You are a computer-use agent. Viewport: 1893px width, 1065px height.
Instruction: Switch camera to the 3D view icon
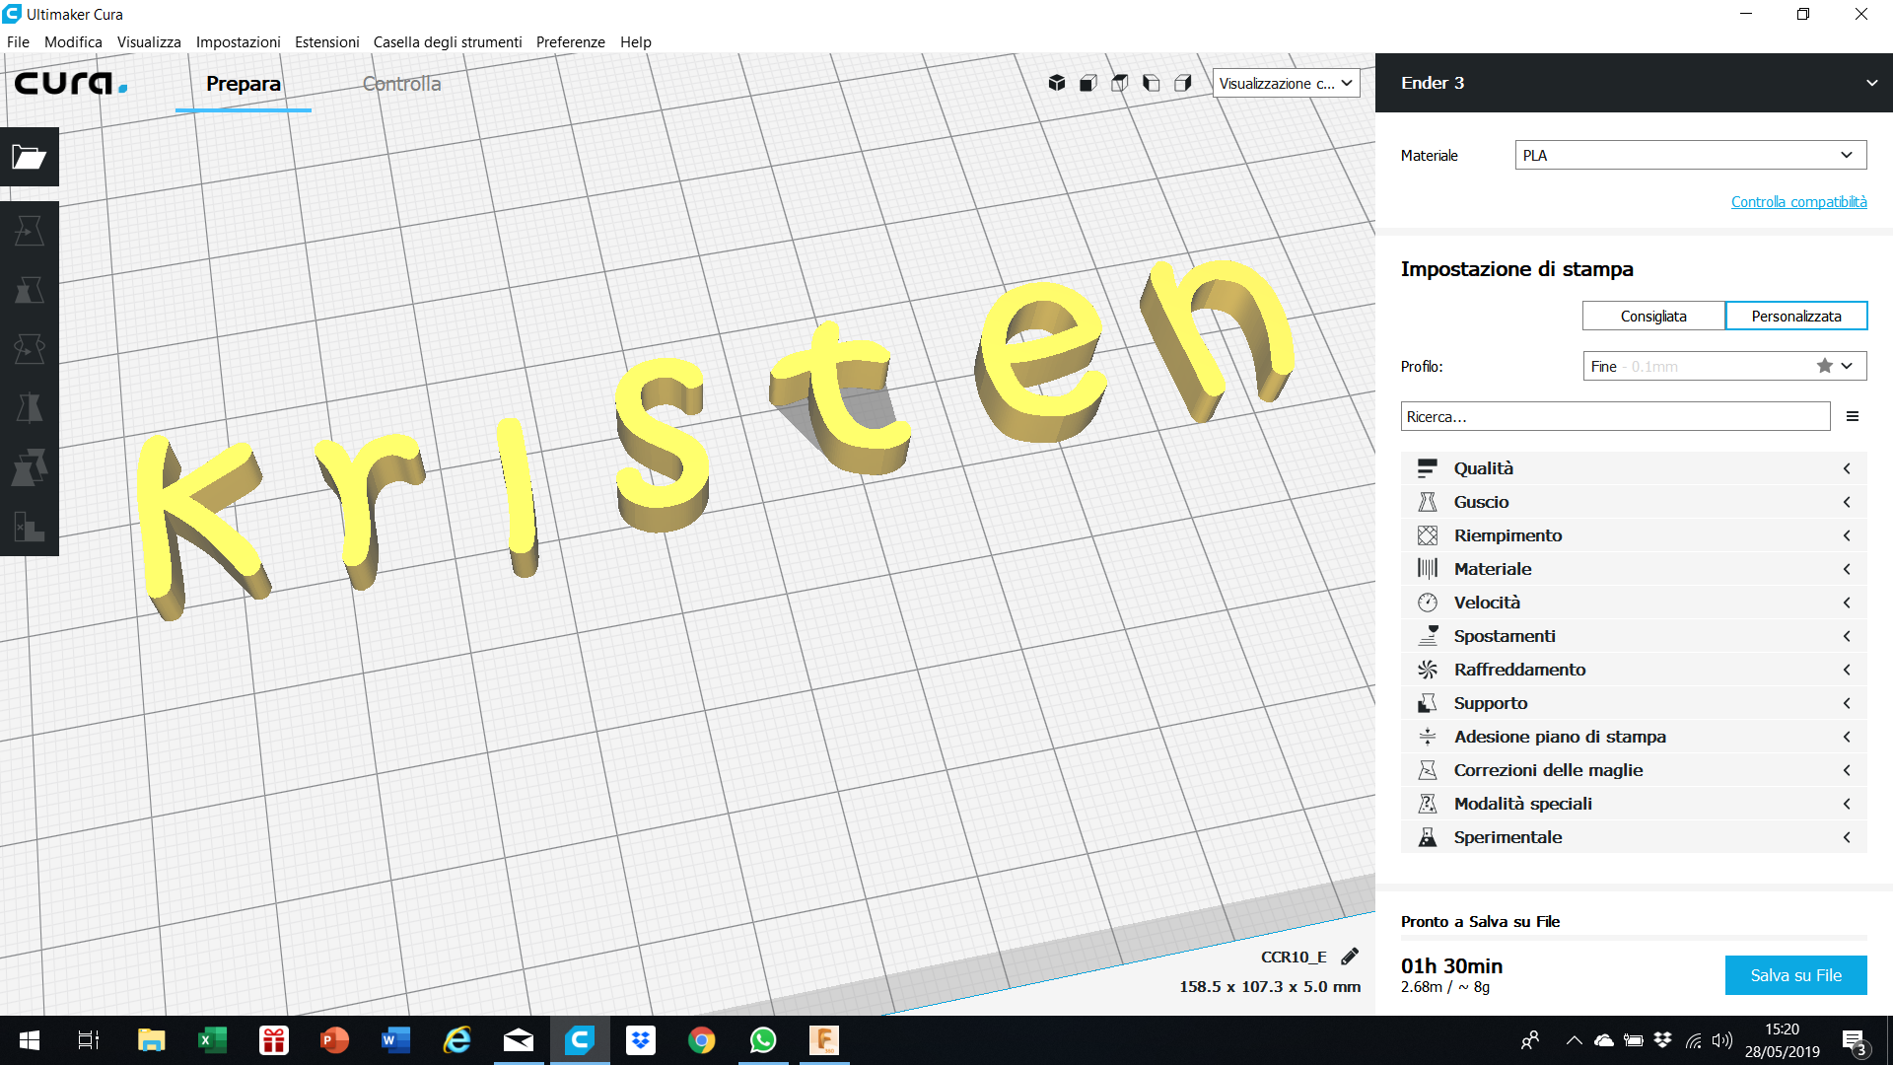[1056, 83]
